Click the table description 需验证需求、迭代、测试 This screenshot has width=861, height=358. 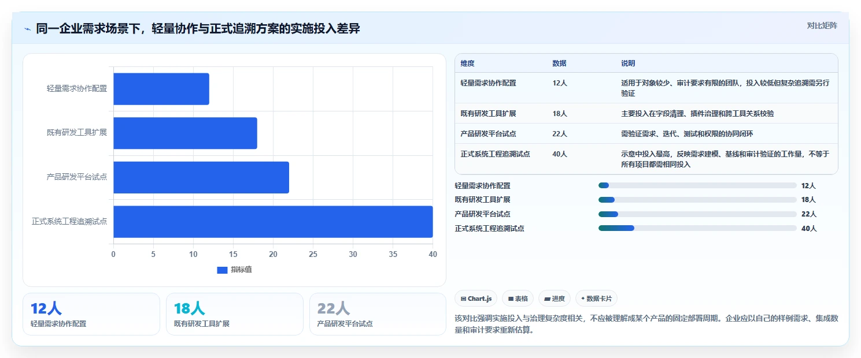(687, 134)
